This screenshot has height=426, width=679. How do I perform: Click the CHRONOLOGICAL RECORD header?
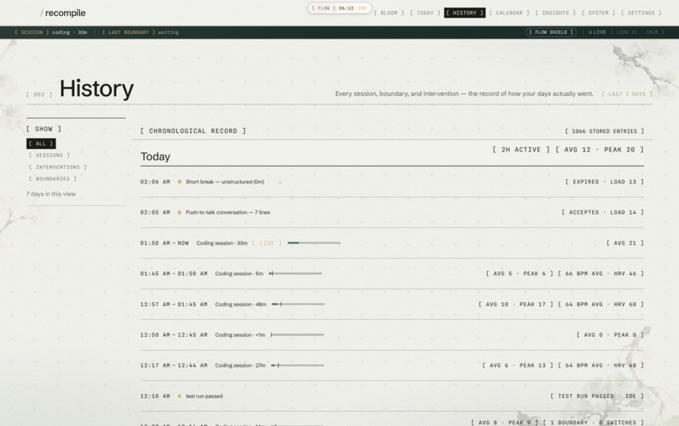pyautogui.click(x=193, y=130)
